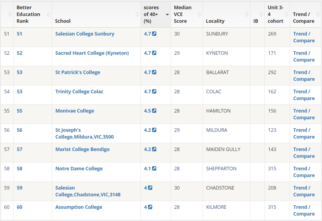Sort table by IB column arrows
Viewport: 322px width, 221px height.
tap(261, 14)
